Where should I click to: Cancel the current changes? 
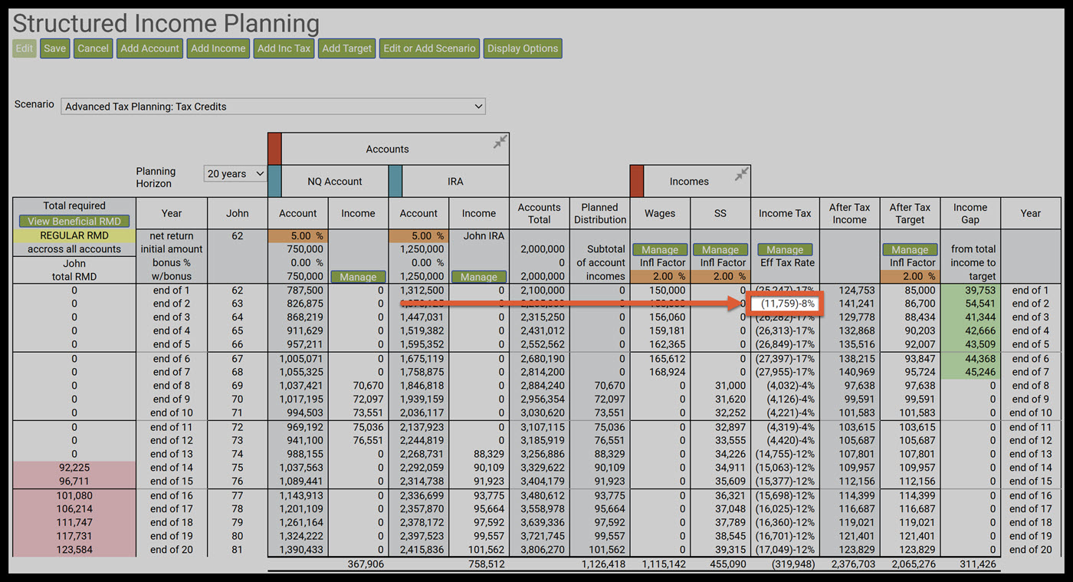tap(94, 48)
